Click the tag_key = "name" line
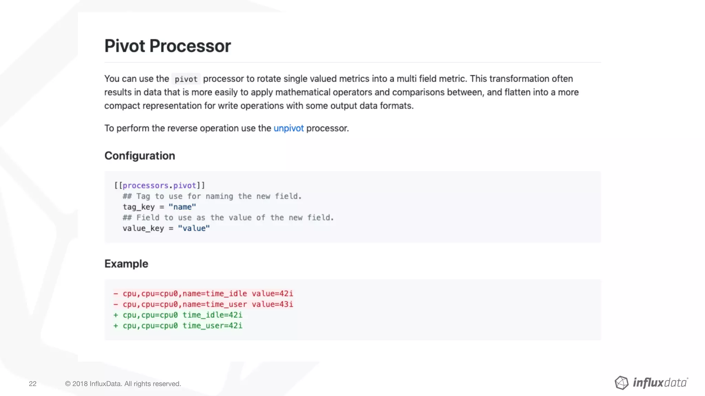The height and width of the screenshot is (396, 705). (159, 207)
